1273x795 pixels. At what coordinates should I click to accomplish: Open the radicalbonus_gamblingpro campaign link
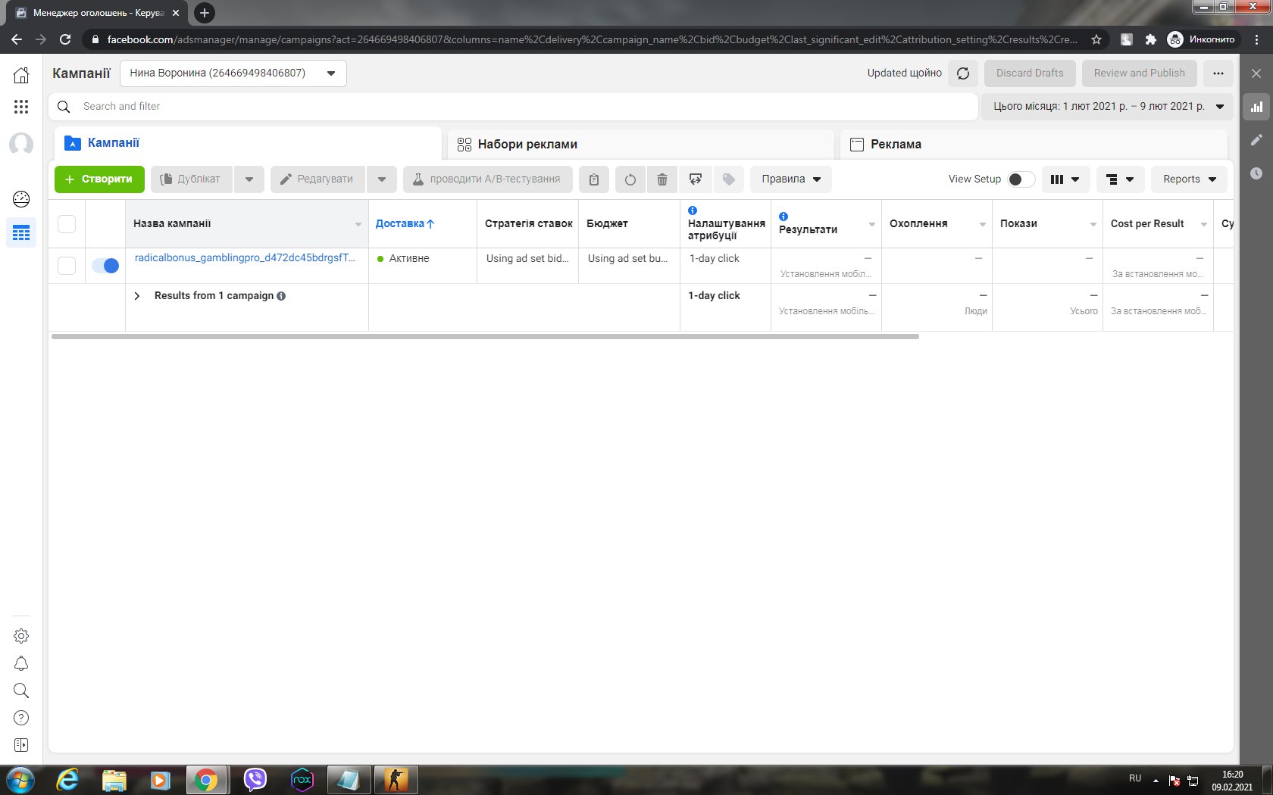pyautogui.click(x=245, y=257)
